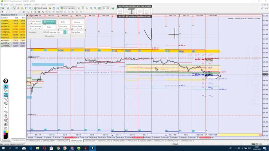Switch to XAUUSD_a,M30 chart tab
Screen dimensions: 269x151
[x=119, y=141]
